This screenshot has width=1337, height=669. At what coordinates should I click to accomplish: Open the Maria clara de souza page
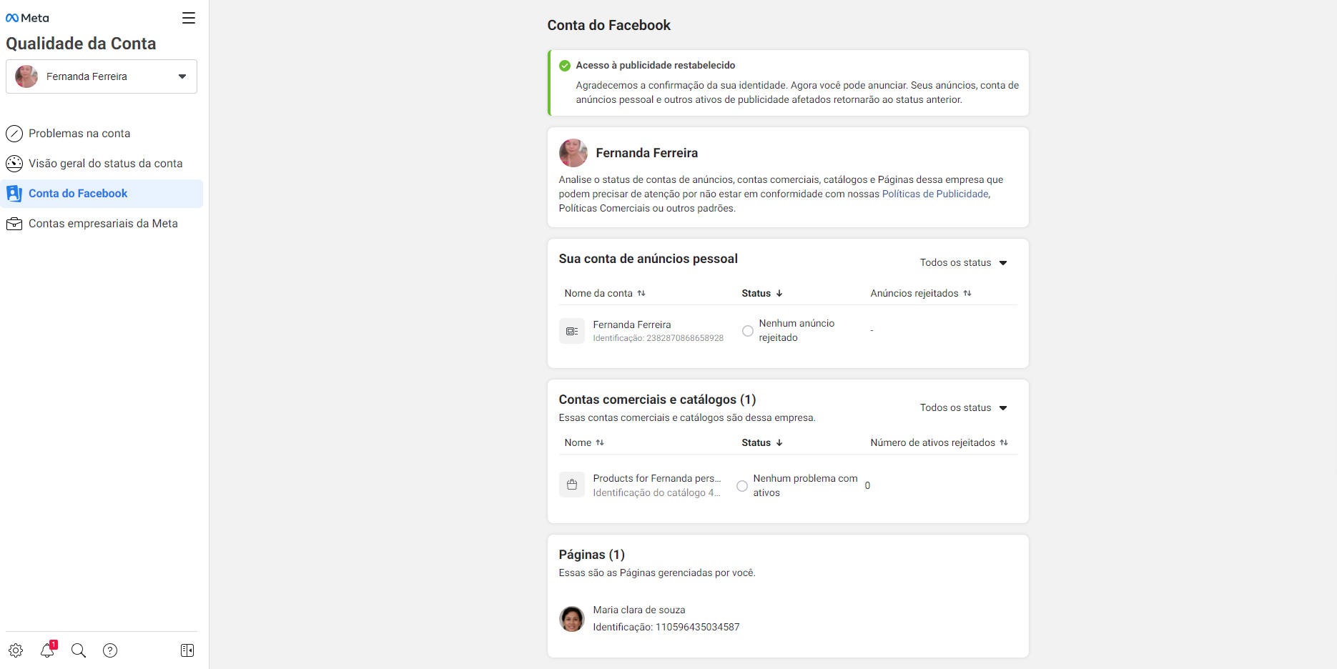(639, 610)
